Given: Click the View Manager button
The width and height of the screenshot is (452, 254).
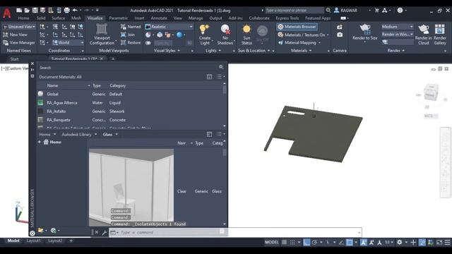Looking at the screenshot, I should click(19, 42).
